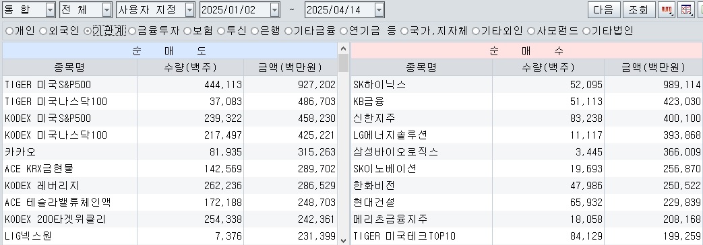Select the LG에너지솔루션 row
This screenshot has height=245, width=703.
click(527, 135)
